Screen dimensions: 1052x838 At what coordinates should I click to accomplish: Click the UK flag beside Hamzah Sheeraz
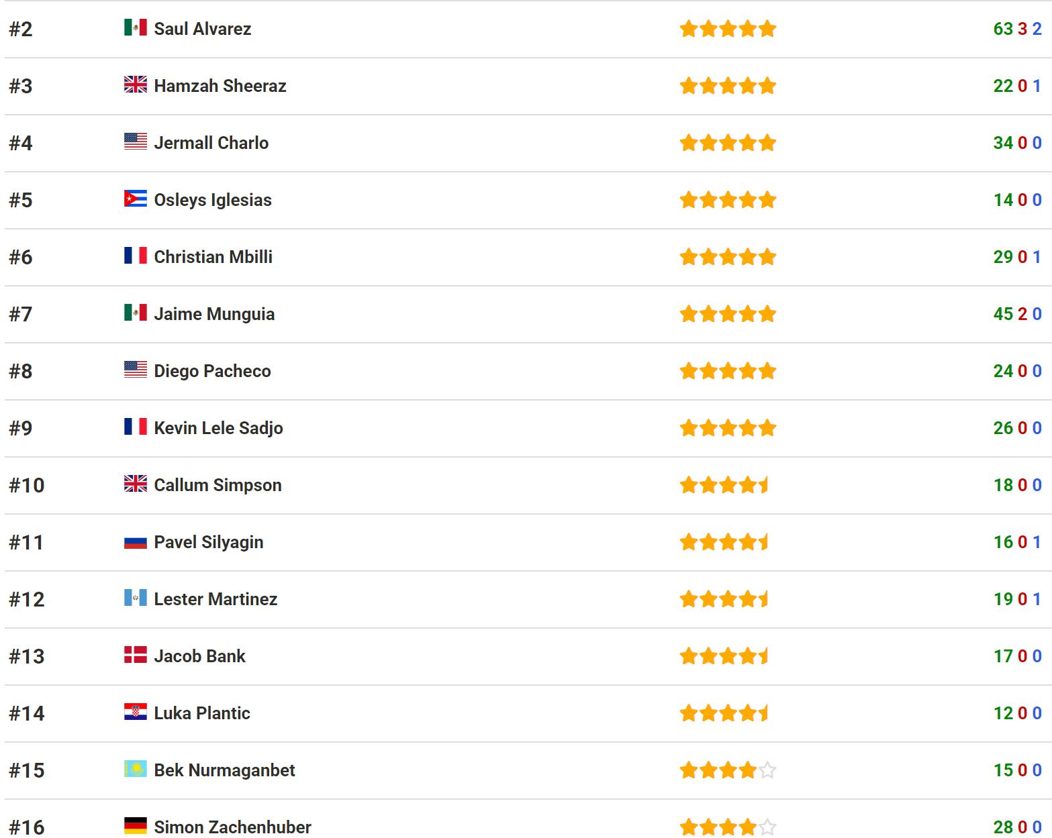point(135,85)
